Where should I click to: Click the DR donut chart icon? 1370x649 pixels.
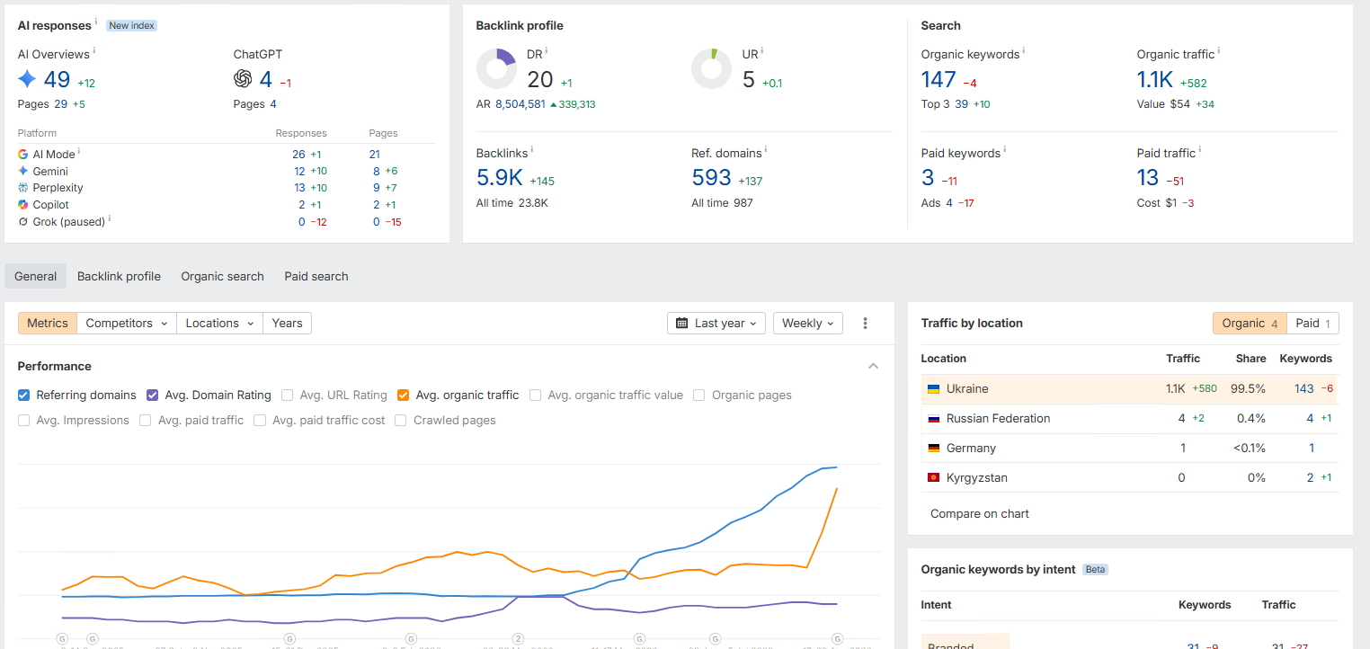click(496, 69)
